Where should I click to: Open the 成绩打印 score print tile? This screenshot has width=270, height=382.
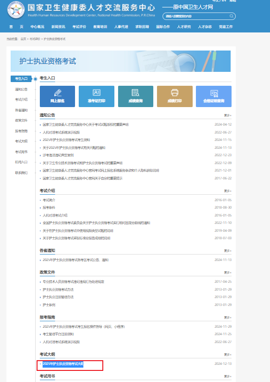tap(175, 96)
